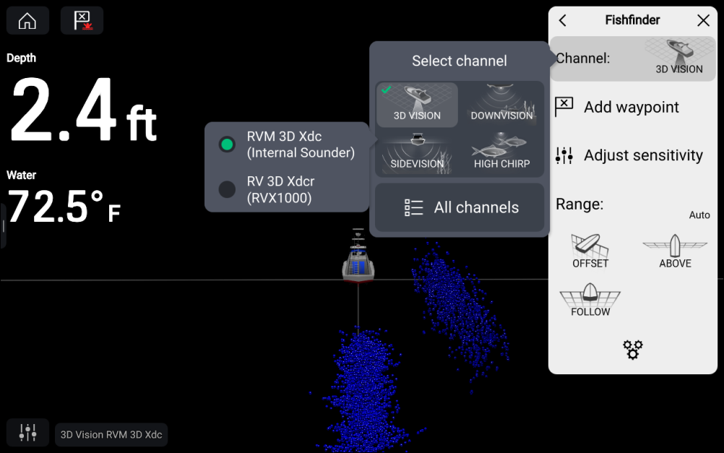Open Fishfinder settings gears icon

[x=633, y=350]
